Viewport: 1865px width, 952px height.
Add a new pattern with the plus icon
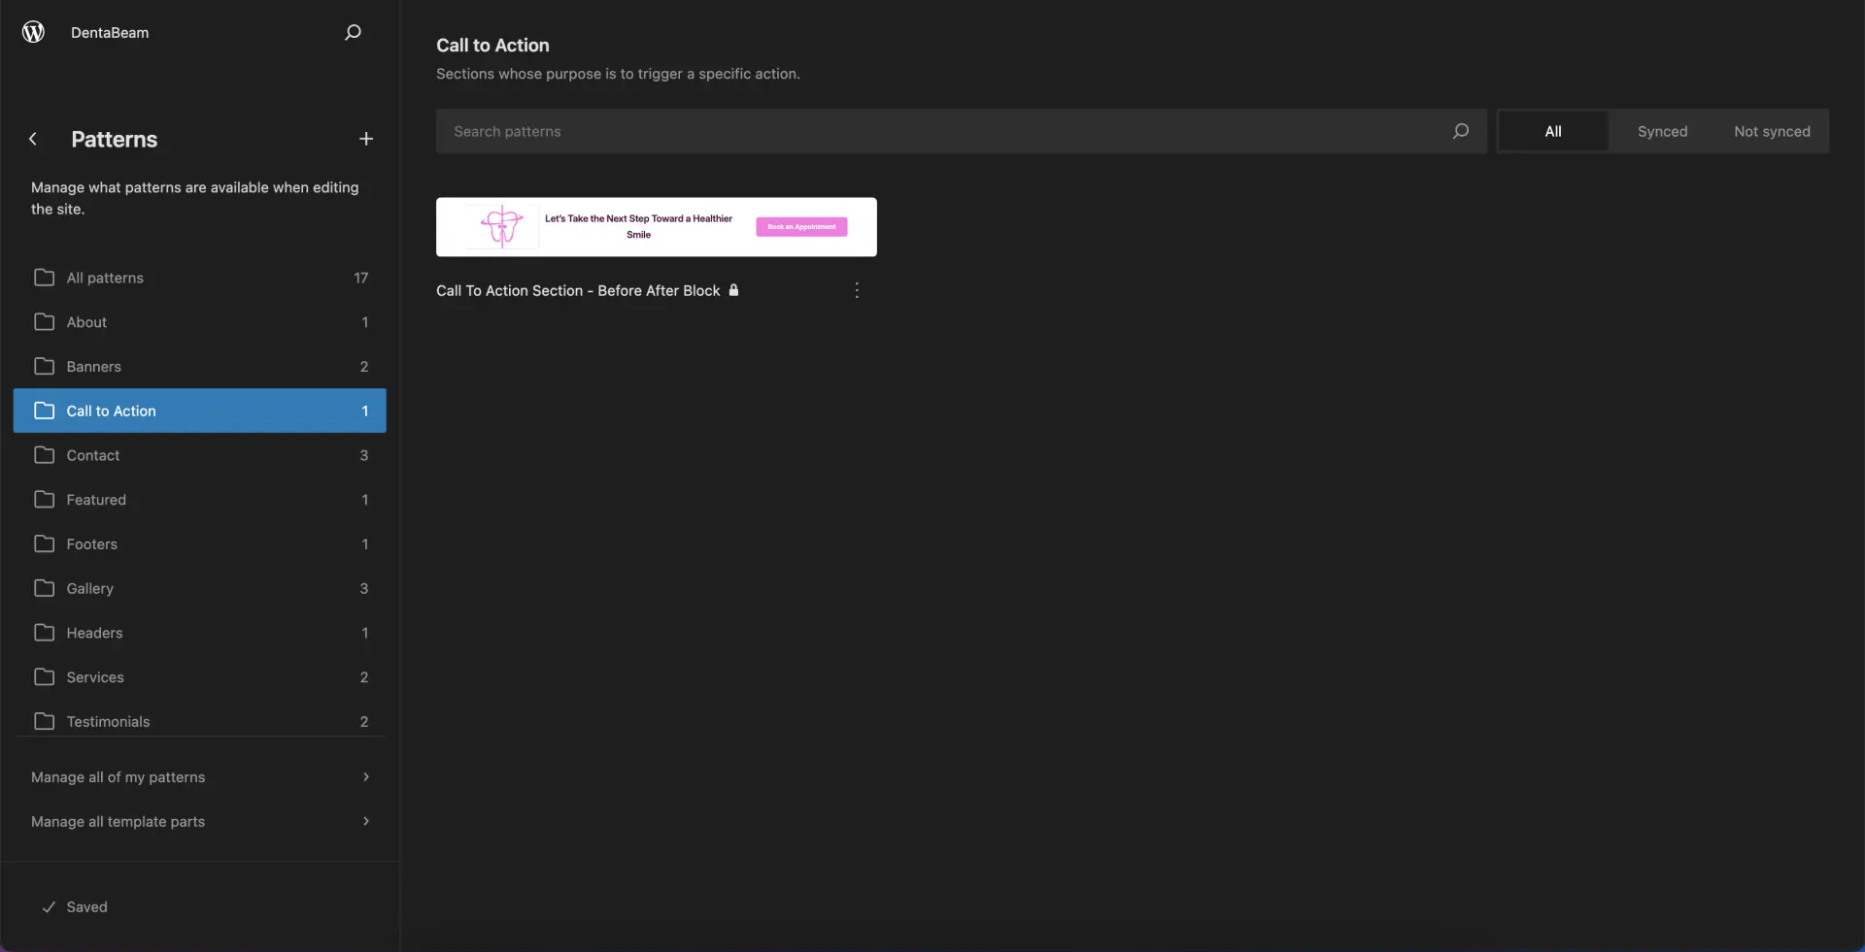click(x=366, y=139)
